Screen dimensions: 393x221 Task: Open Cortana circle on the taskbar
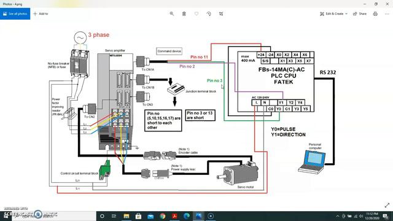102,216
